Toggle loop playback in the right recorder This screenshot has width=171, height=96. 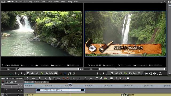click(139, 74)
